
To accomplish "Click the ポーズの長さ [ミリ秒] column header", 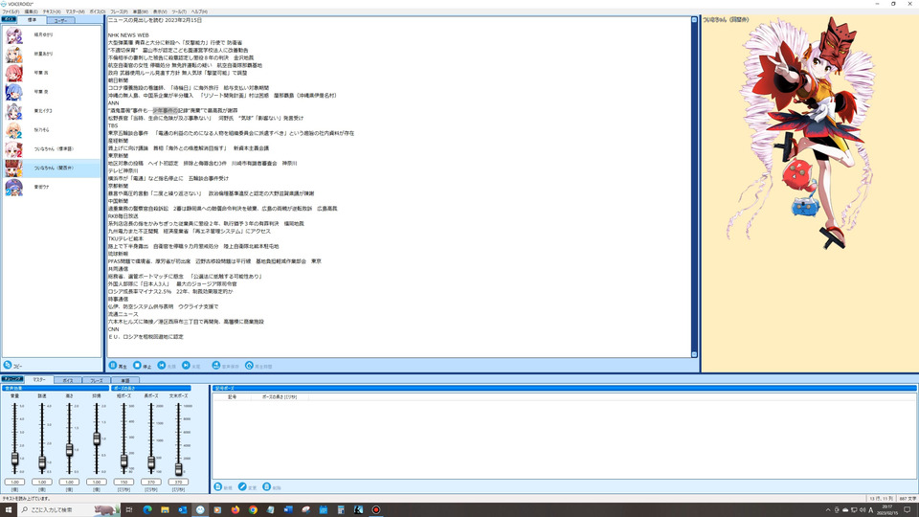I will point(279,396).
